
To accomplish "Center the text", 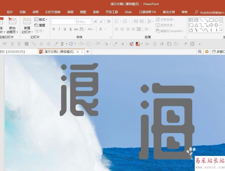I will [122, 29].
